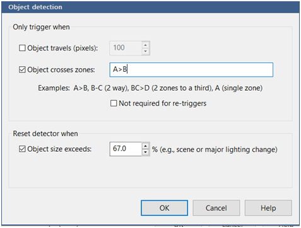Confirm settings with the OK button
Screen dimensions: 301x228
click(164, 208)
